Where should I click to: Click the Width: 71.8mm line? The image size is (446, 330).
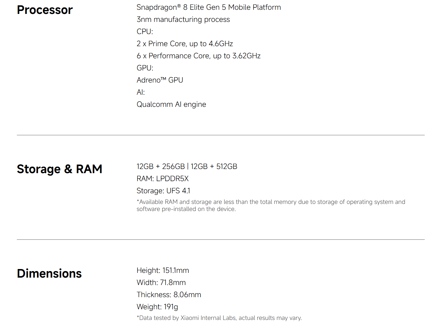click(161, 283)
